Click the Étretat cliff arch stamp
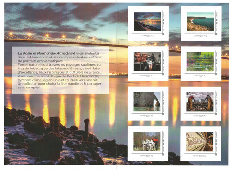 coord(148,103)
